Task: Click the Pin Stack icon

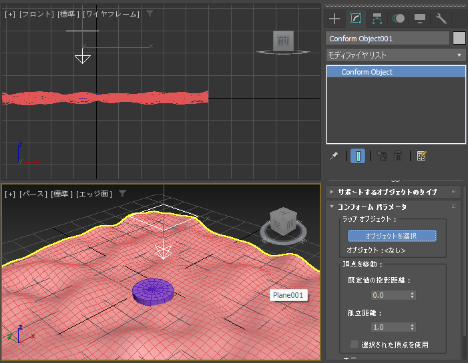Action: 334,156
